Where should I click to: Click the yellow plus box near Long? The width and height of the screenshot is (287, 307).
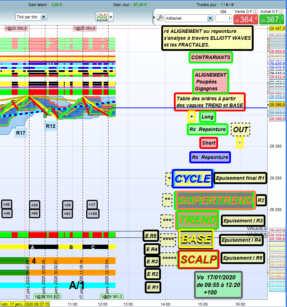pos(191,117)
